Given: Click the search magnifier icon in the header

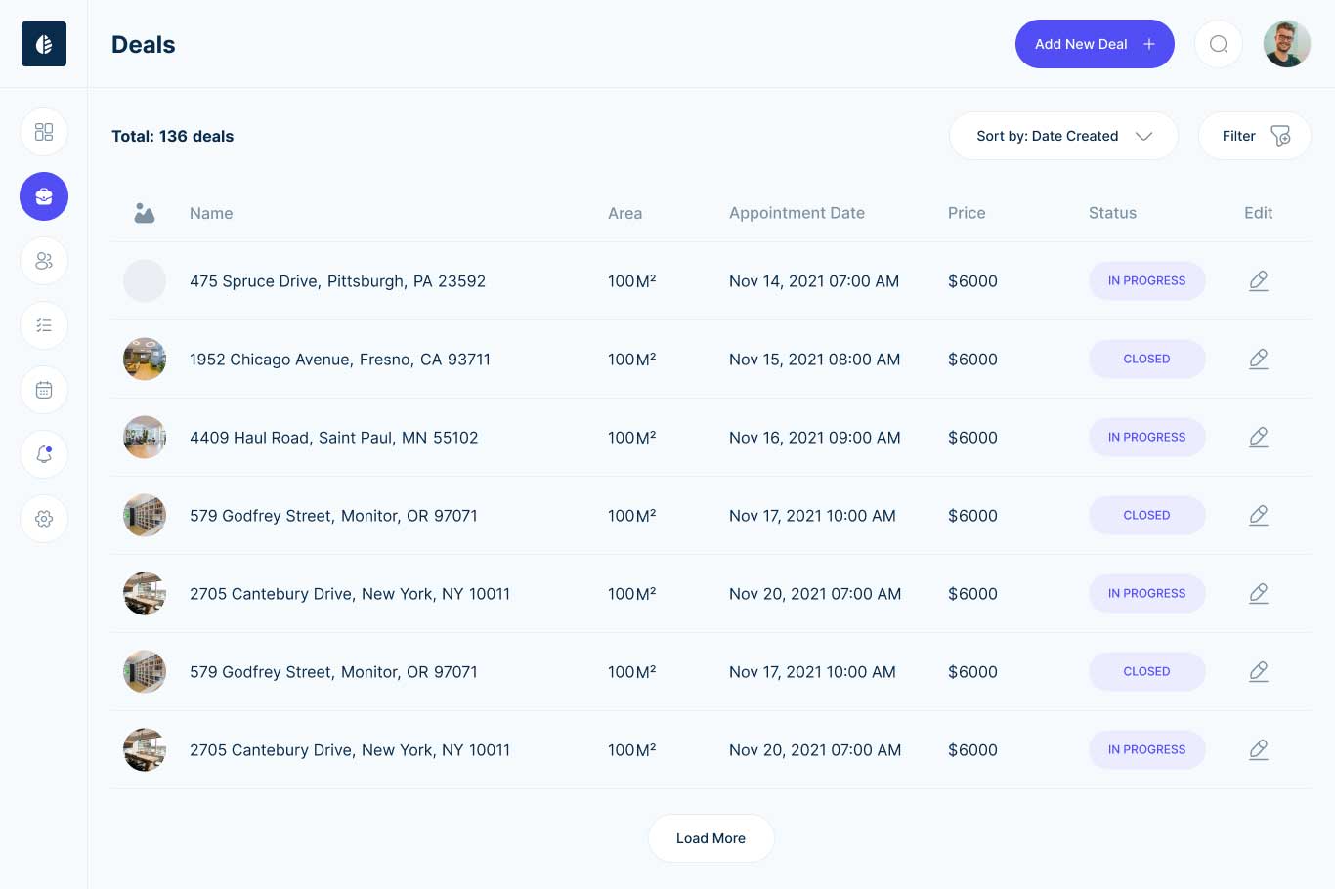Looking at the screenshot, I should pyautogui.click(x=1219, y=44).
